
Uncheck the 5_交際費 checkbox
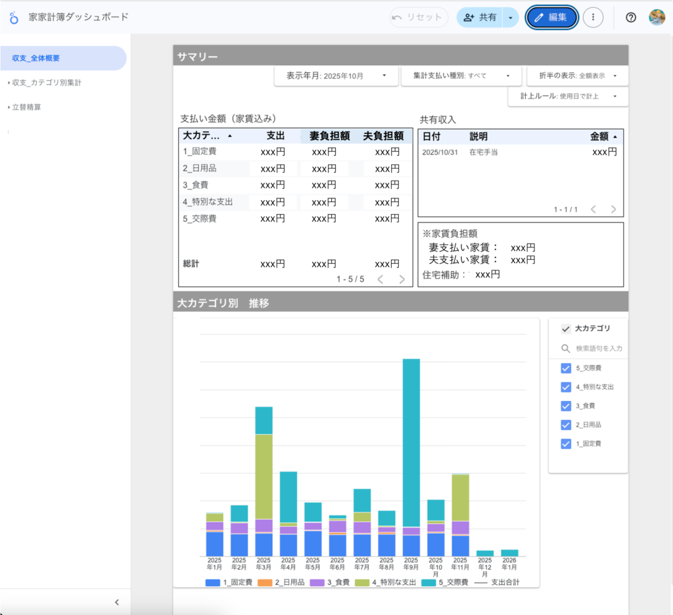click(565, 368)
